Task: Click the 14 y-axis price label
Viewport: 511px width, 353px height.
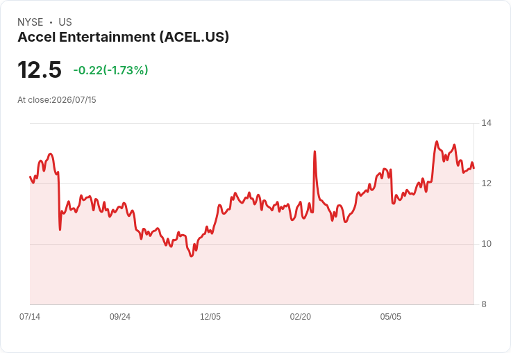Action: [x=487, y=123]
